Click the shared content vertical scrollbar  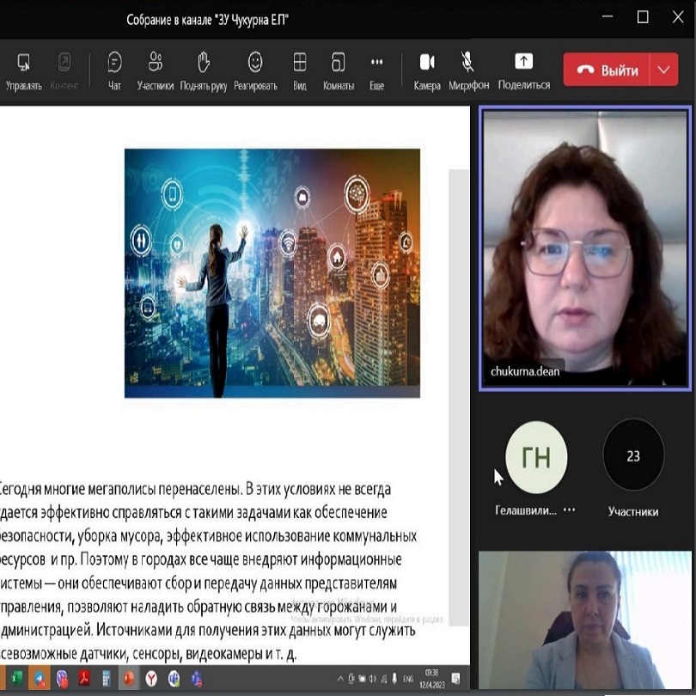(459, 397)
